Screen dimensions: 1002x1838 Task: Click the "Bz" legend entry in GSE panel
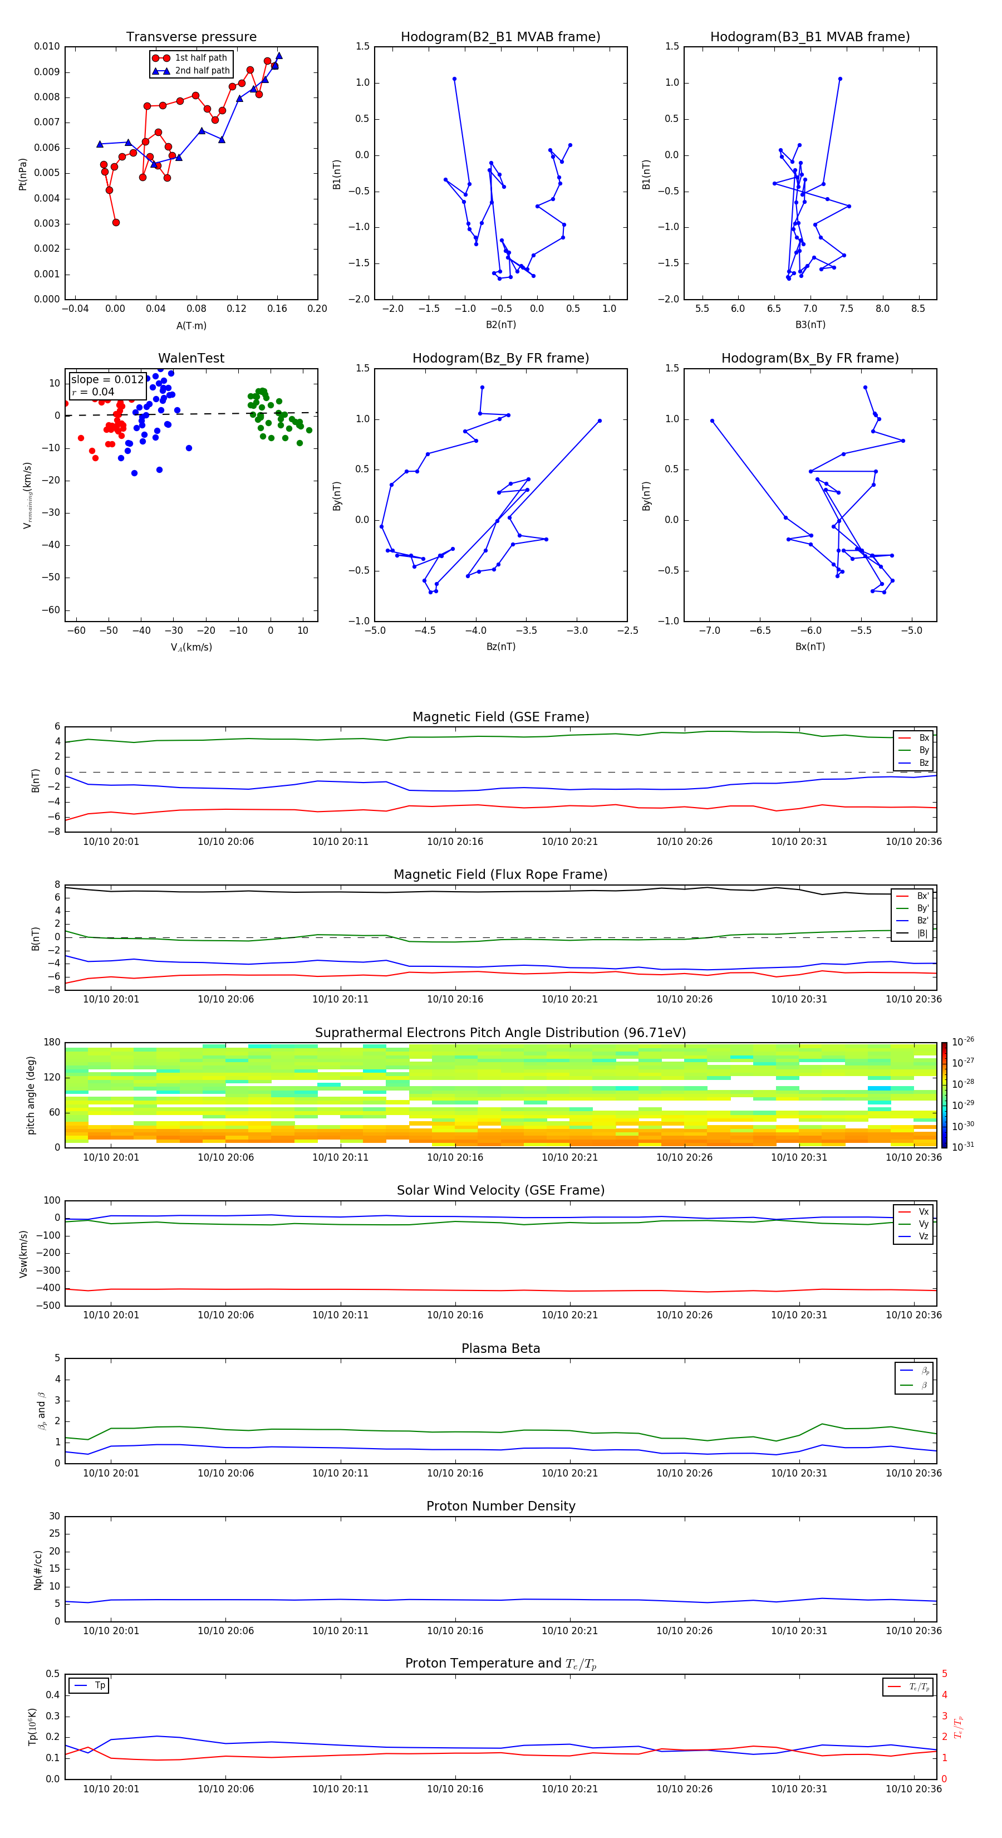[913, 762]
